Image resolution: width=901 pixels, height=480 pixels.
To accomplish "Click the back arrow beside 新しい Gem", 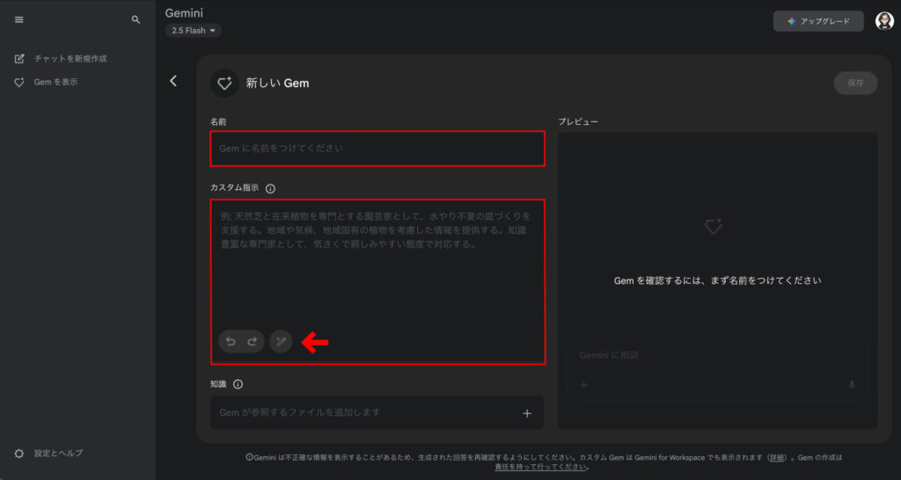I will coord(173,81).
